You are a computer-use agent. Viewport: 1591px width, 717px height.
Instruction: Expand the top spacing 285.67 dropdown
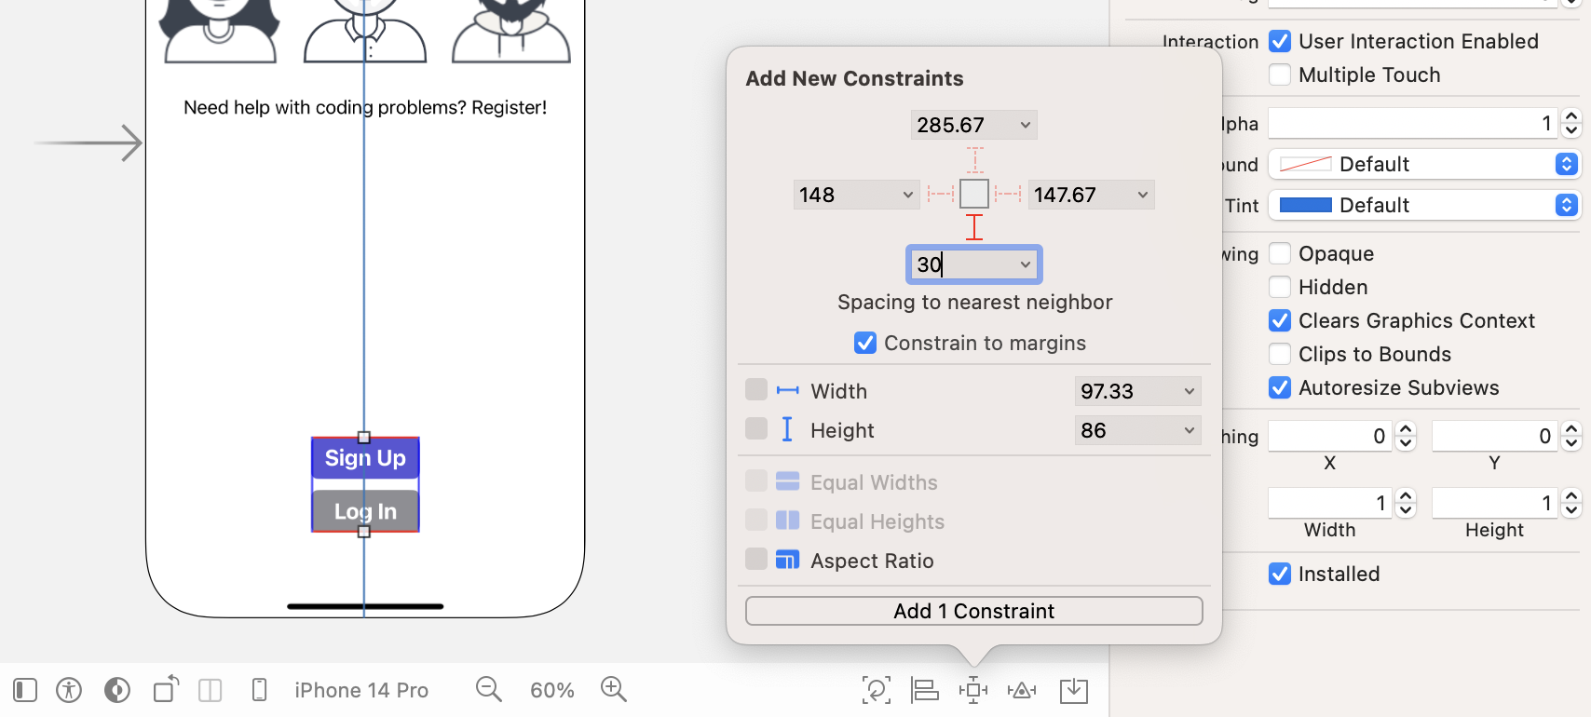1025,125
